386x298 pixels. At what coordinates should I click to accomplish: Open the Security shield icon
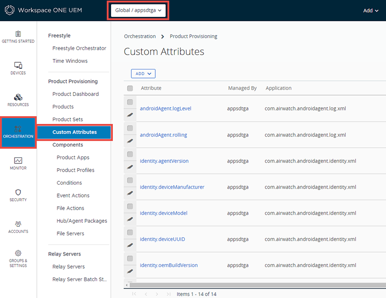[18, 192]
